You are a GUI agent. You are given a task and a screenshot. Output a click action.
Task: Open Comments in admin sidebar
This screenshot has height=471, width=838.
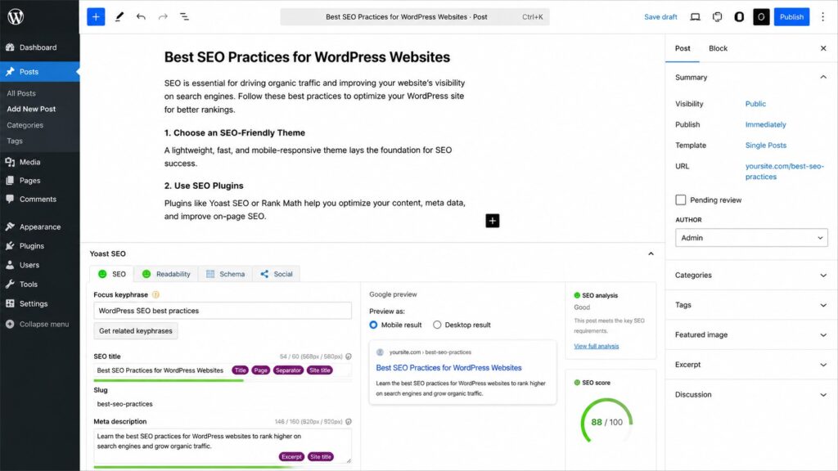pyautogui.click(x=39, y=199)
